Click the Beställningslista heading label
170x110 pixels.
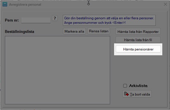19,31
